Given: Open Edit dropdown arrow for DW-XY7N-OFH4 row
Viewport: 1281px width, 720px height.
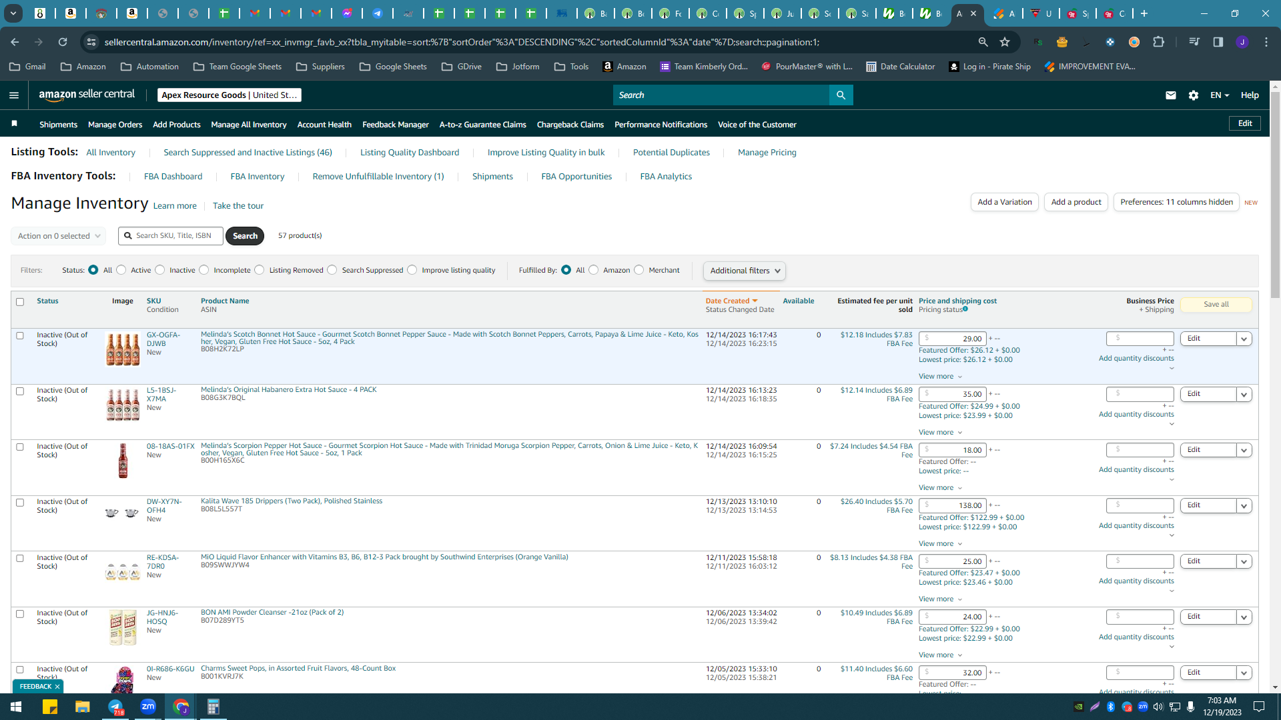Looking at the screenshot, I should coord(1244,506).
